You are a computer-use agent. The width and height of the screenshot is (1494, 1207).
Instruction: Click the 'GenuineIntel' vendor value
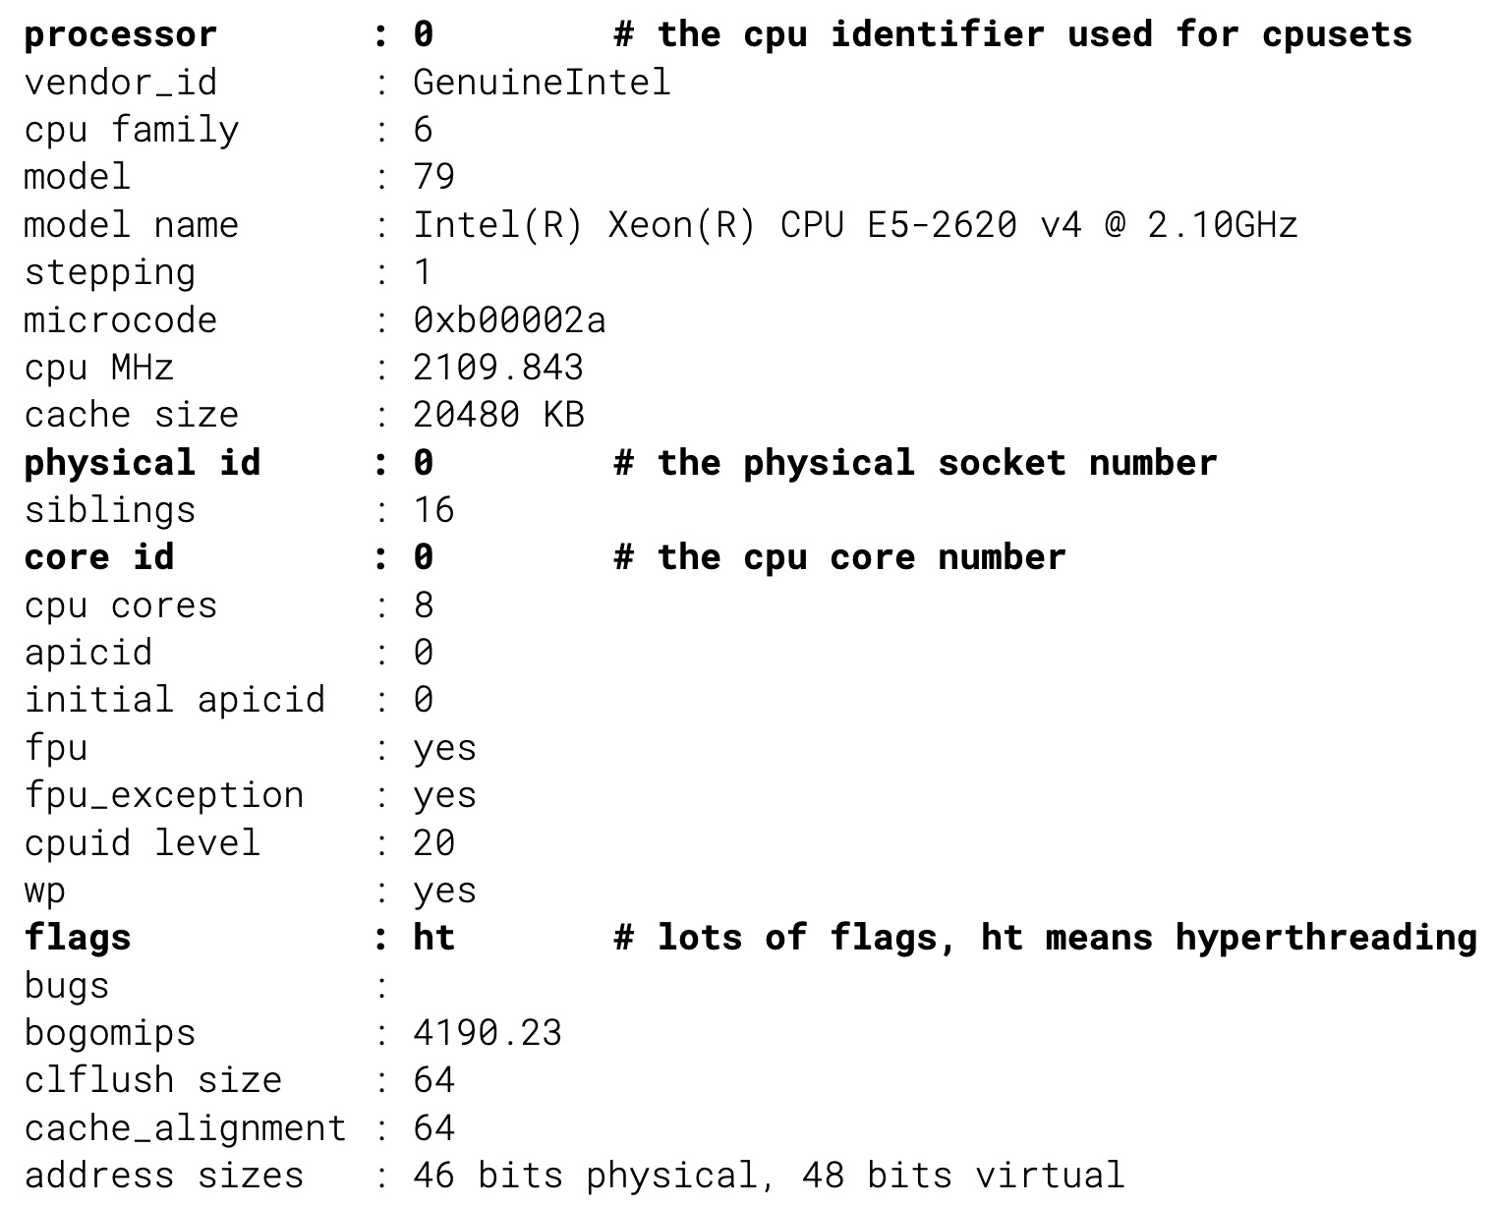click(x=542, y=83)
